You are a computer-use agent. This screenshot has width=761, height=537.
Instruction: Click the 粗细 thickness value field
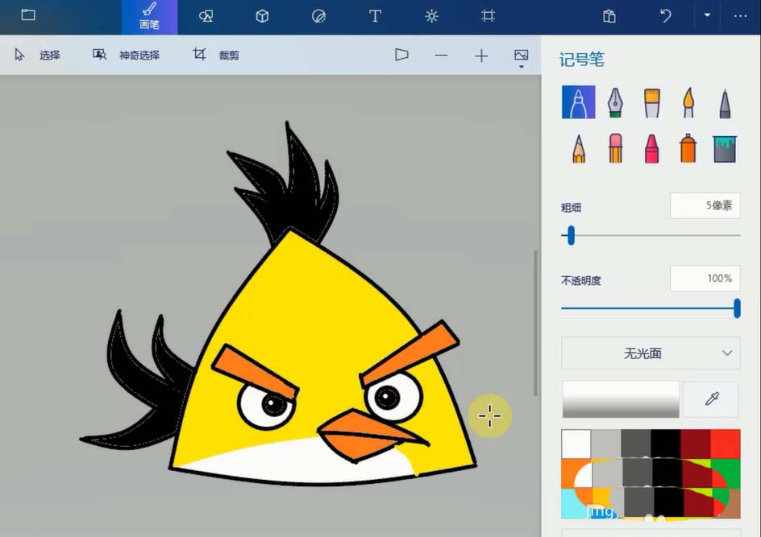[705, 205]
